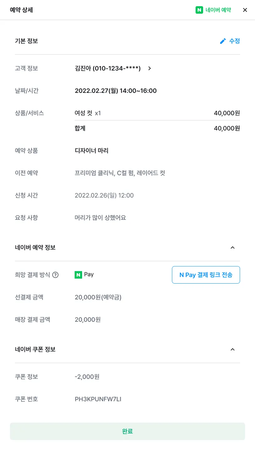Send the N Pay 결제 링크
Screen dimensions: 255x450
pyautogui.click(x=206, y=275)
